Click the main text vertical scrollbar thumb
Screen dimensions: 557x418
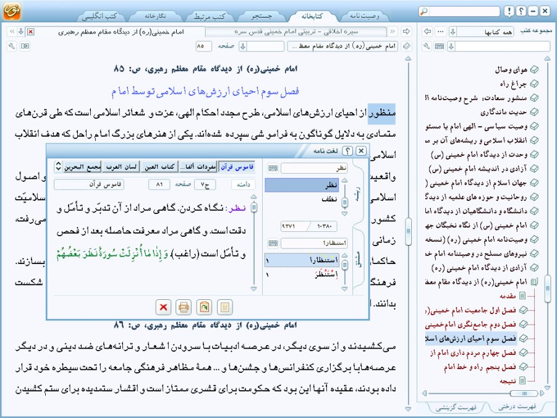pos(408,231)
